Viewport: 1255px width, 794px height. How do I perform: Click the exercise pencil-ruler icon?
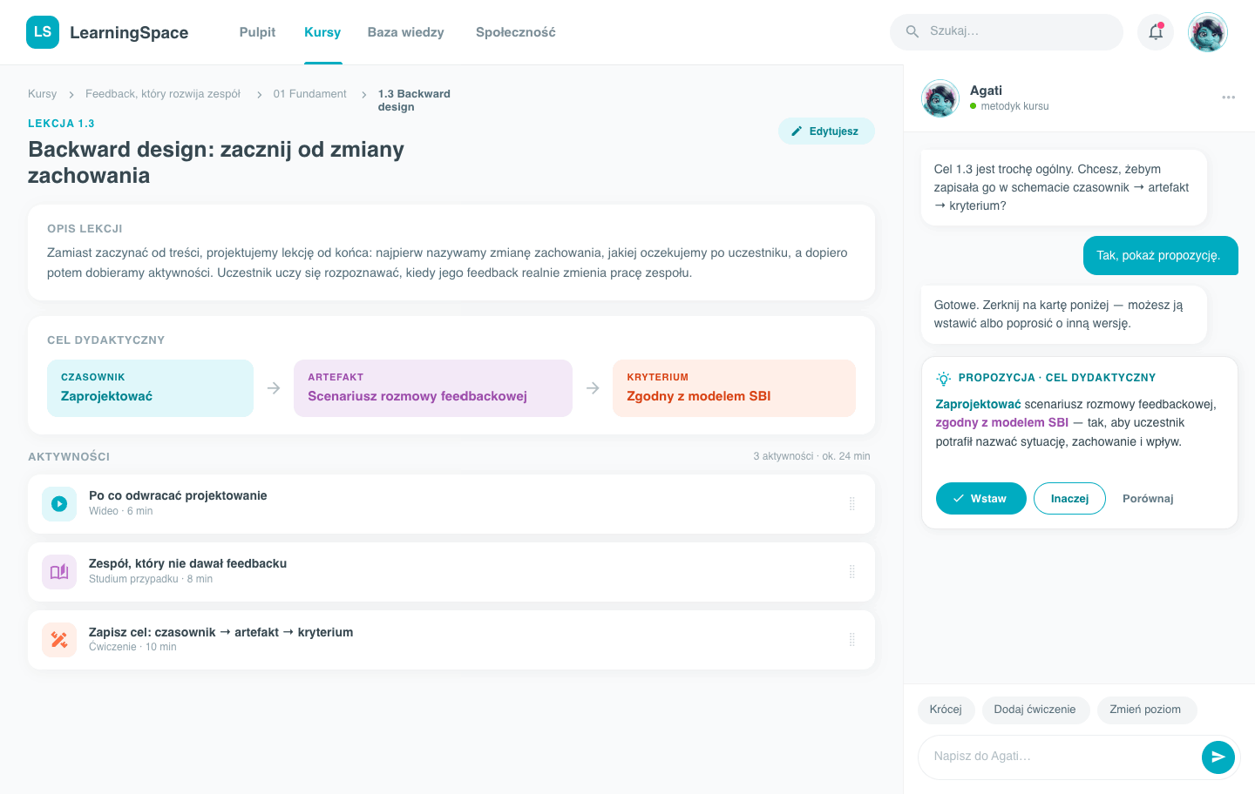tap(59, 640)
